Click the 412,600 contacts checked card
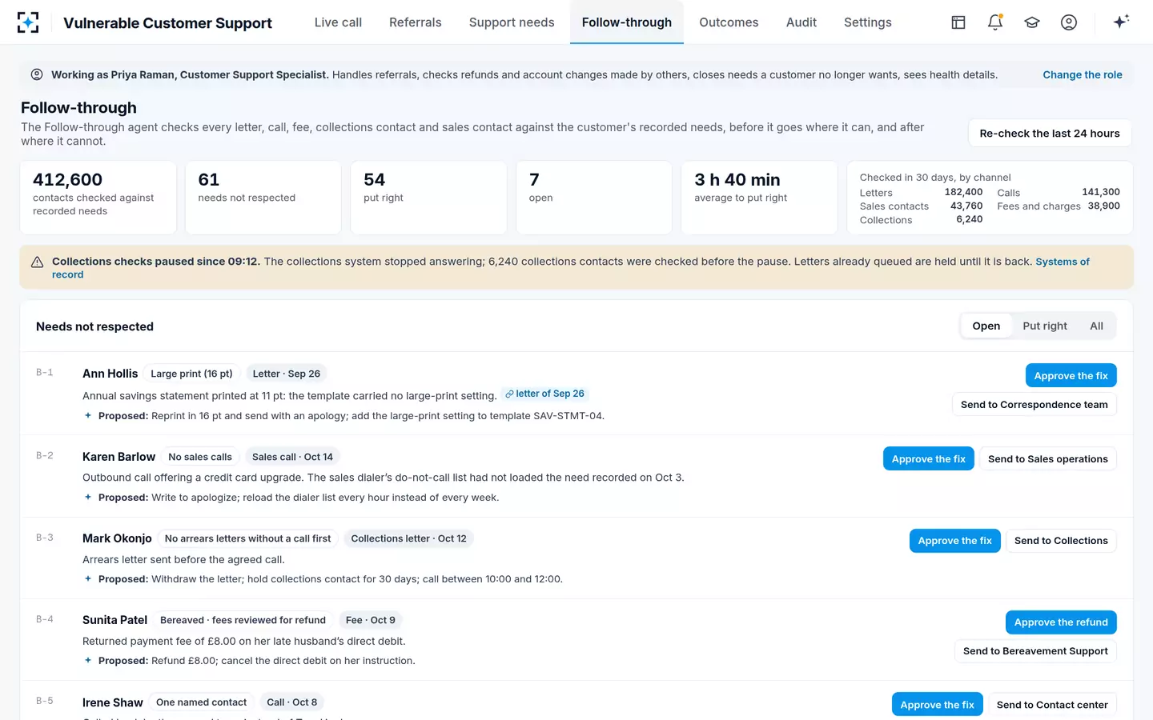 coord(98,198)
